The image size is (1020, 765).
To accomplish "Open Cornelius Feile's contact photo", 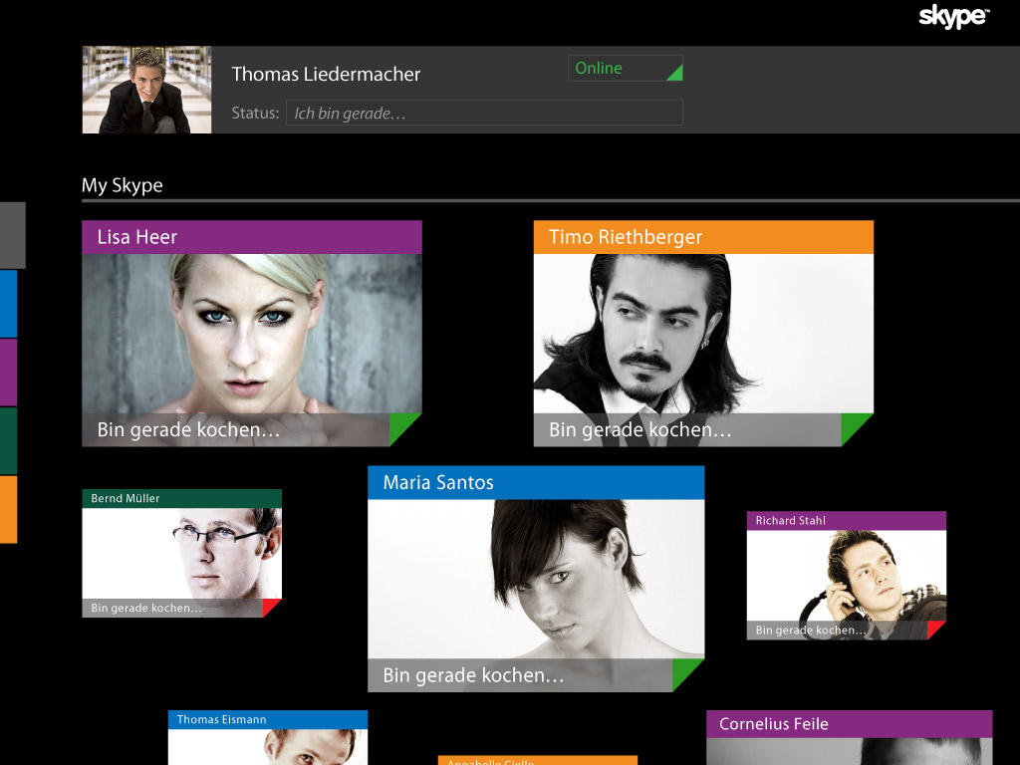I will (x=850, y=751).
